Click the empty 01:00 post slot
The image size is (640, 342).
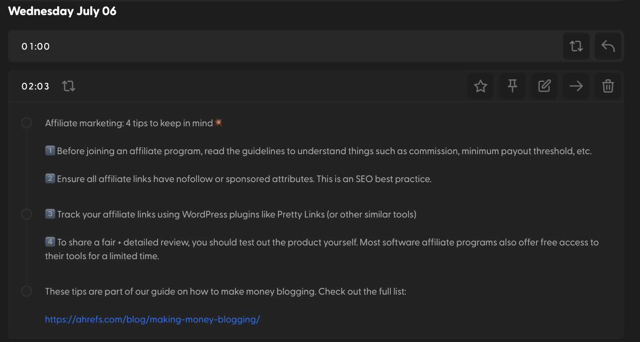[288, 46]
